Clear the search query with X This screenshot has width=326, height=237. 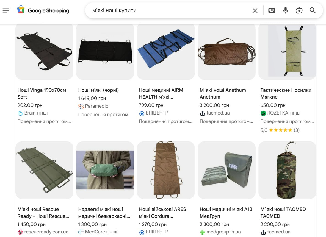255,10
